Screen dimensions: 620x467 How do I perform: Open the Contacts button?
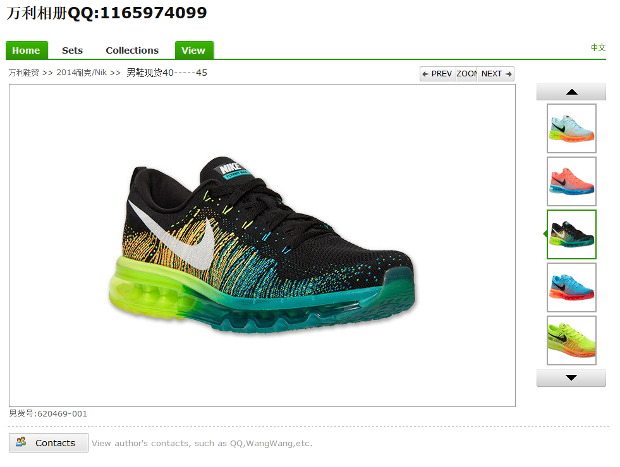coord(49,442)
